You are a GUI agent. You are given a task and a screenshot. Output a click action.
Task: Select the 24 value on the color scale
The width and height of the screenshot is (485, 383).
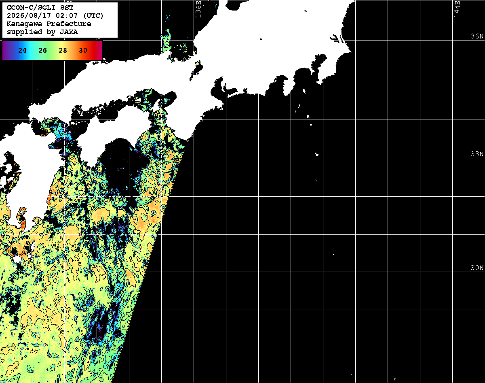point(23,51)
